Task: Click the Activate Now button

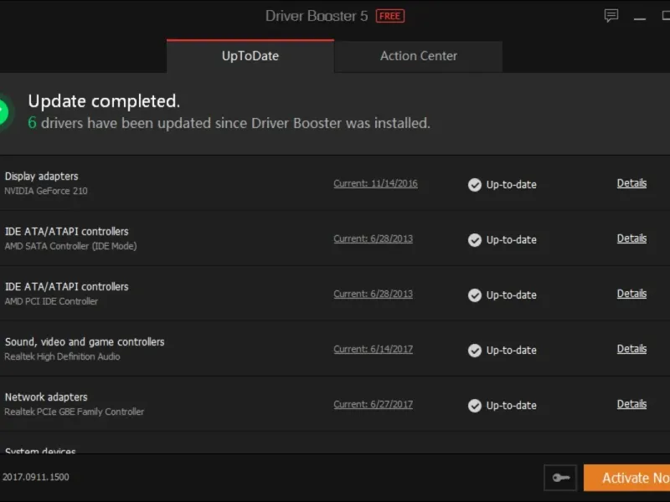Action: click(626, 478)
